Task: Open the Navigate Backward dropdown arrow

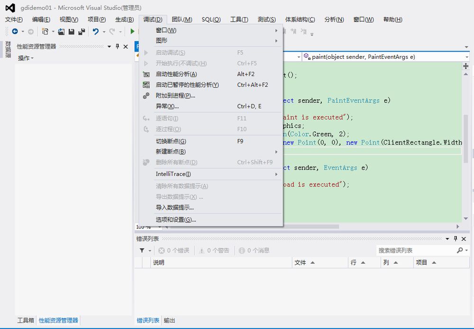Action: 23,31
